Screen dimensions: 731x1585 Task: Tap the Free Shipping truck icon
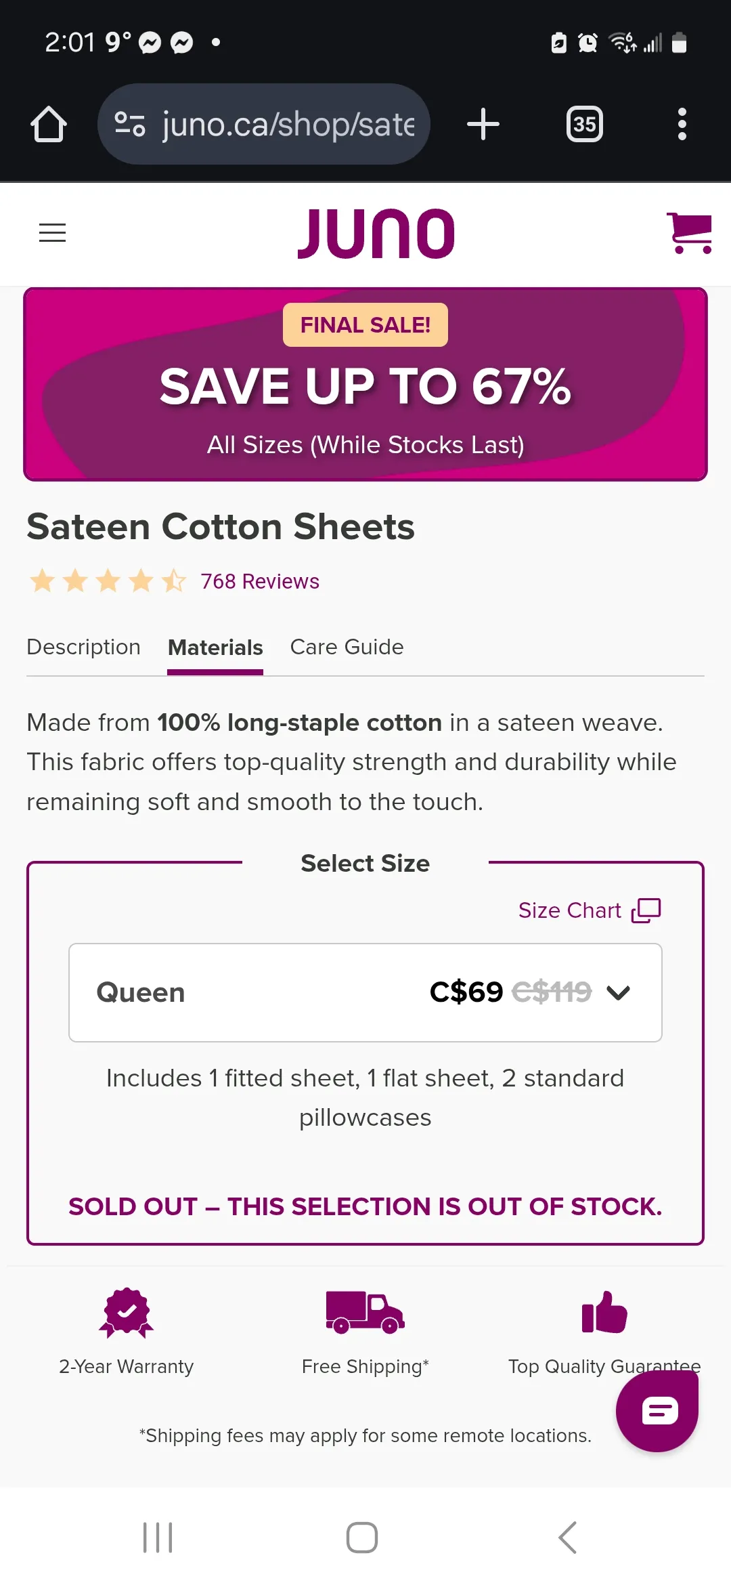point(365,1312)
